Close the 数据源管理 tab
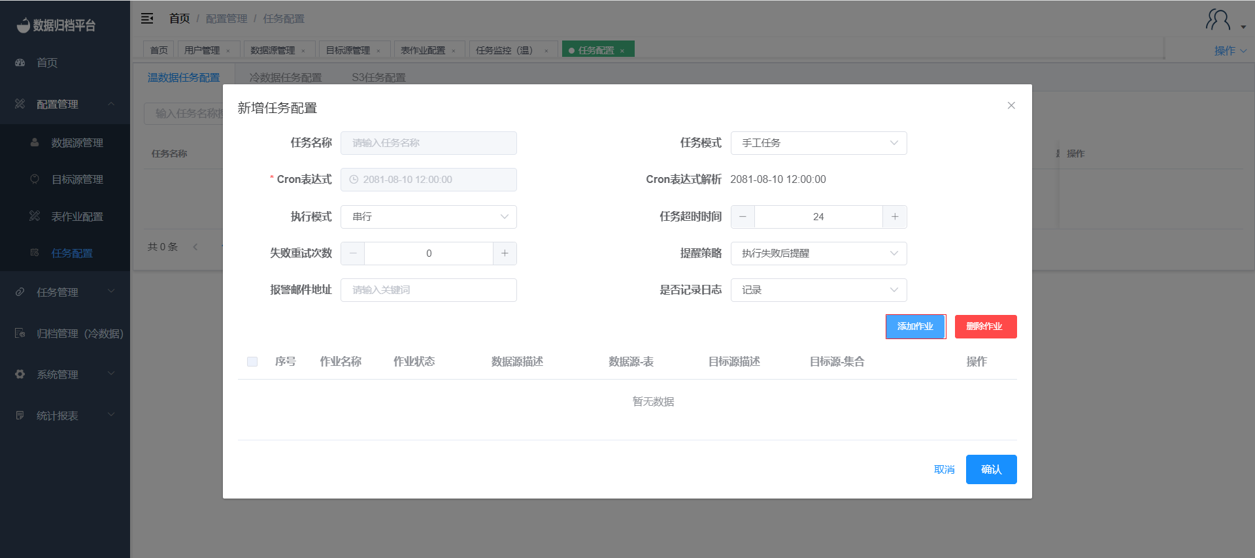Image resolution: width=1255 pixels, height=558 pixels. [303, 51]
